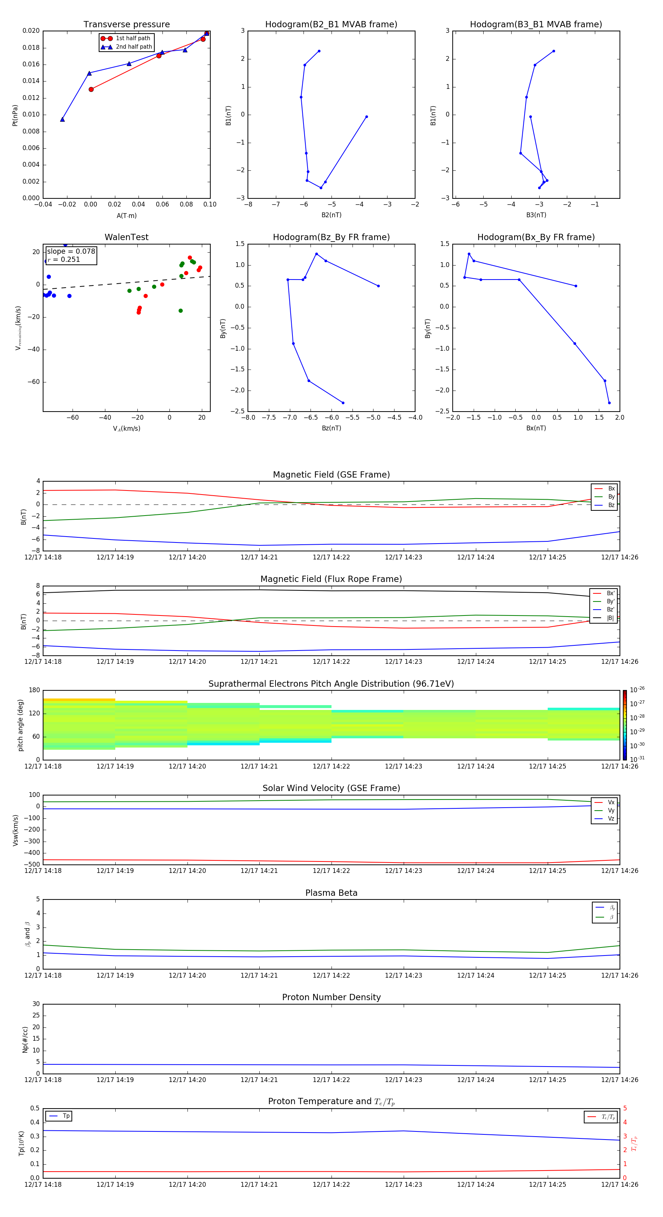Click '12/17 14:26' under Plasma Beta plot

(620, 975)
